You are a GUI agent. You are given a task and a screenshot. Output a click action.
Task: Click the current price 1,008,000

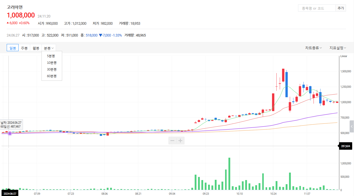pyautogui.click(x=21, y=15)
